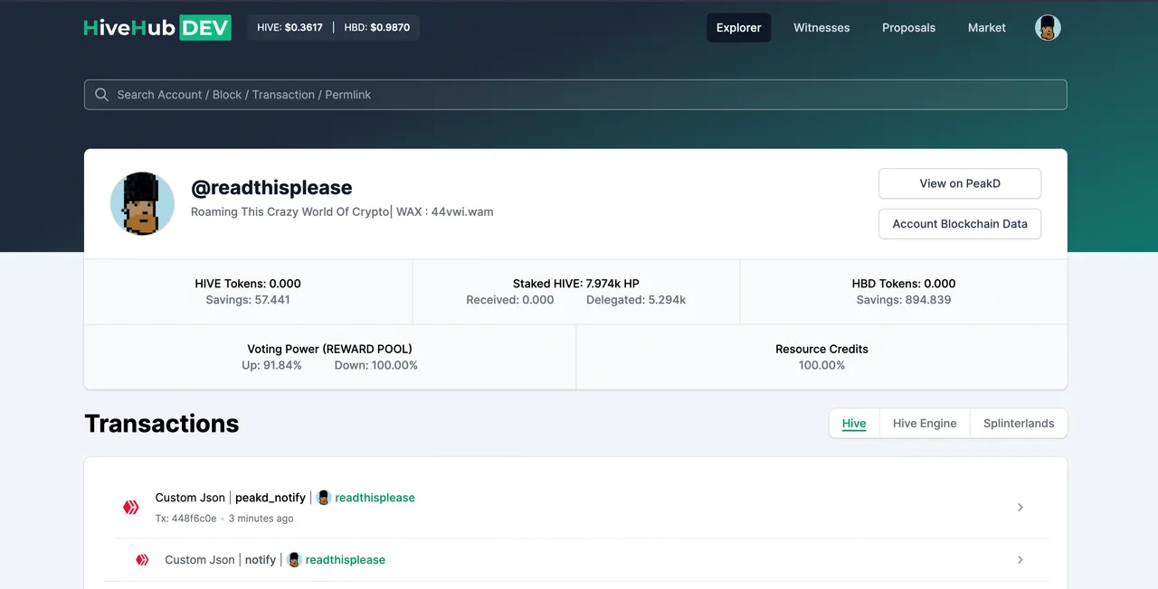Image resolution: width=1158 pixels, height=589 pixels.
Task: Select the Hive transactions tab
Action: click(854, 424)
